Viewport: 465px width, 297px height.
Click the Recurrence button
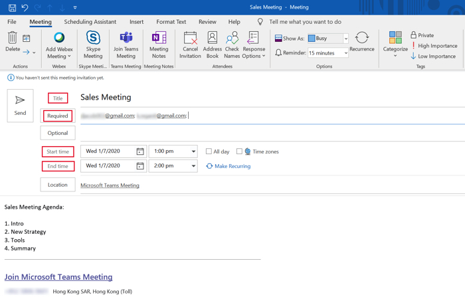click(362, 42)
